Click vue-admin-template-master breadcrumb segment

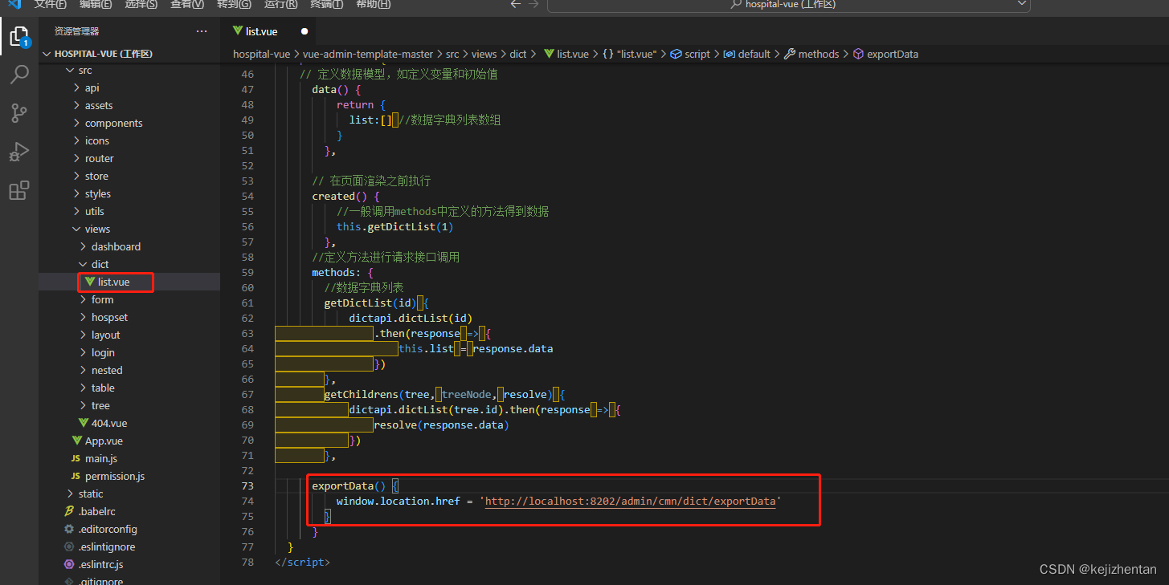point(368,55)
